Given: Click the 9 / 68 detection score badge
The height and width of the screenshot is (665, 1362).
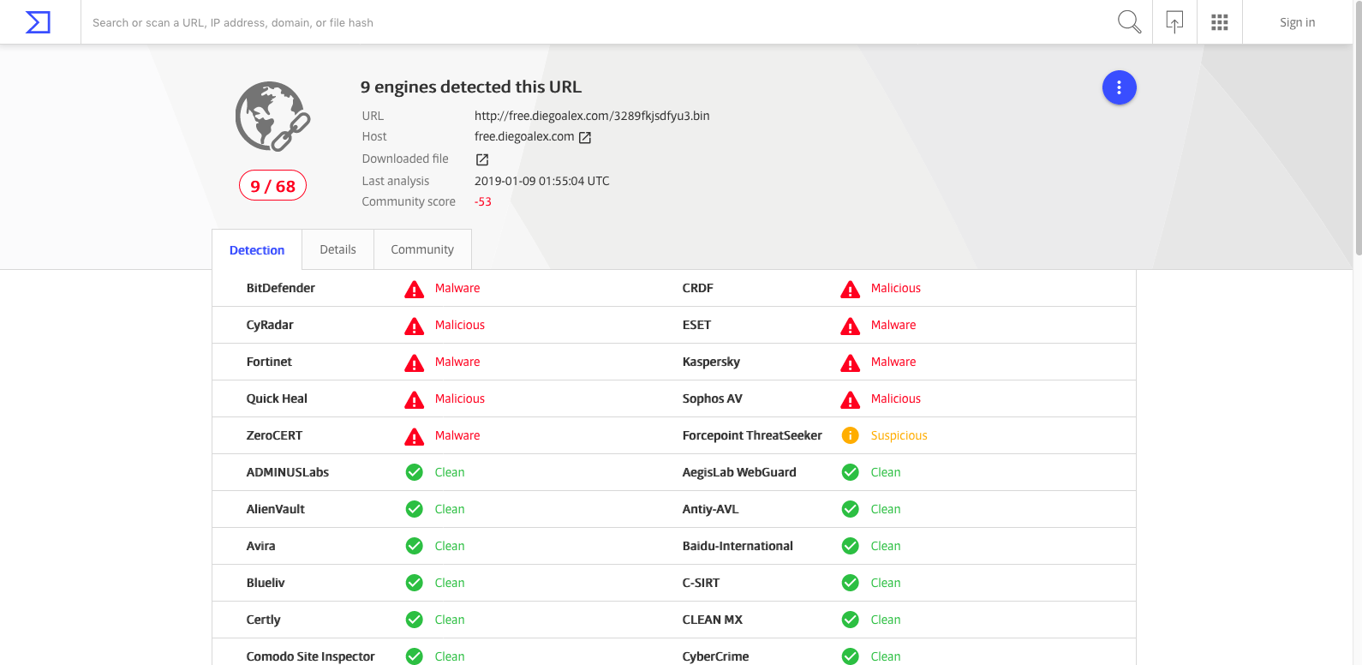Looking at the screenshot, I should 272,186.
